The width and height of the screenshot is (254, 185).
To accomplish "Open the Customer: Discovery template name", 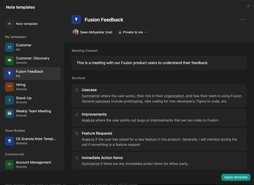I will click(32, 58).
